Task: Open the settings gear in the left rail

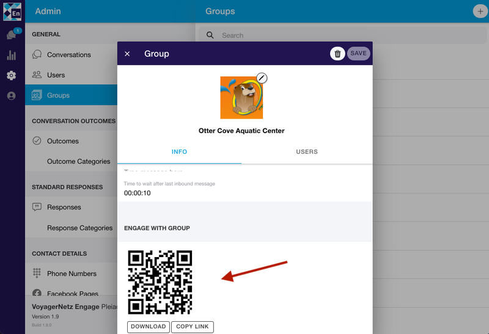Action: pos(12,75)
